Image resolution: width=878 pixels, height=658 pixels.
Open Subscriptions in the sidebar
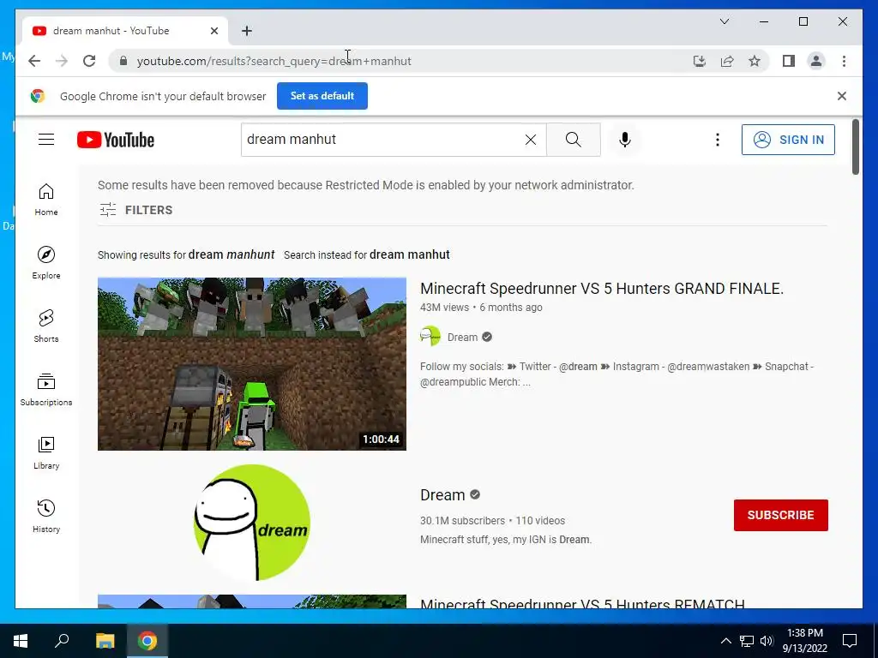pos(46,390)
